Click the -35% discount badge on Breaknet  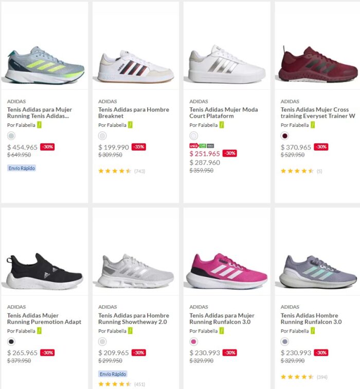pos(138,147)
